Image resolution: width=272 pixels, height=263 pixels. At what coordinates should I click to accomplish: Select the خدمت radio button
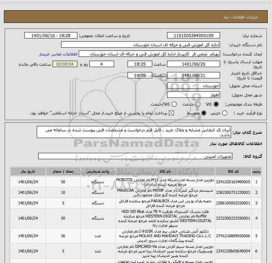pyautogui.click(x=198, y=104)
